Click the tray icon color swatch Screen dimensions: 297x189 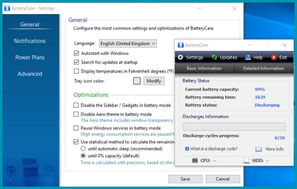[137, 81]
